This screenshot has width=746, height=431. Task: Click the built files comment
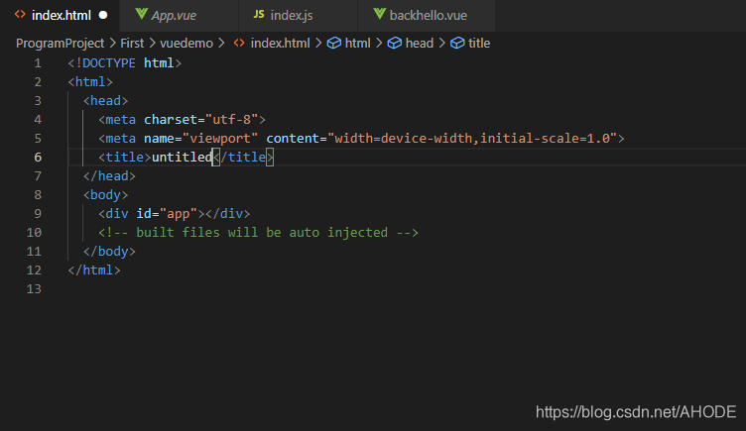pyautogui.click(x=258, y=233)
